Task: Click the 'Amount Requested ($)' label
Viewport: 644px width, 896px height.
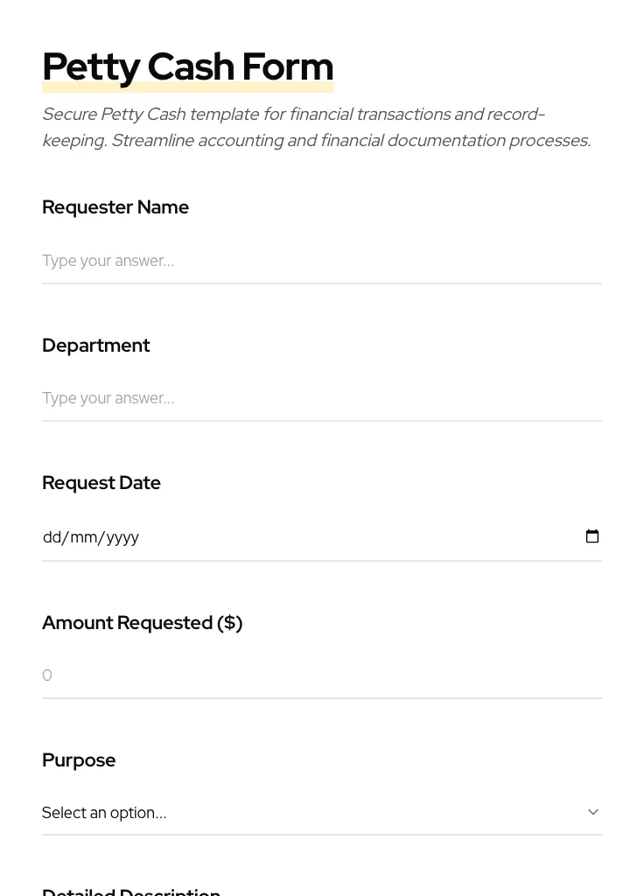Action: coord(143,623)
